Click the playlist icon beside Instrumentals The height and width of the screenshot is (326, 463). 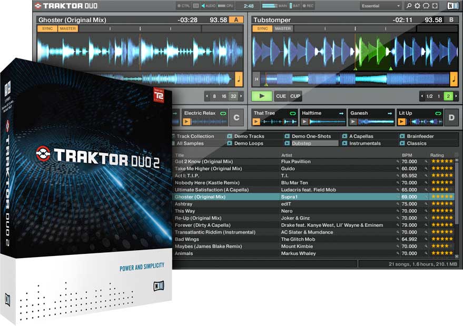point(344,143)
